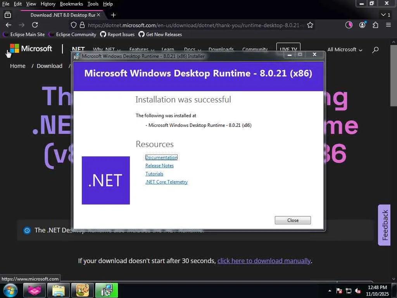Open the Tutorials link
Screen dimensions: 397x298
click(x=154, y=173)
